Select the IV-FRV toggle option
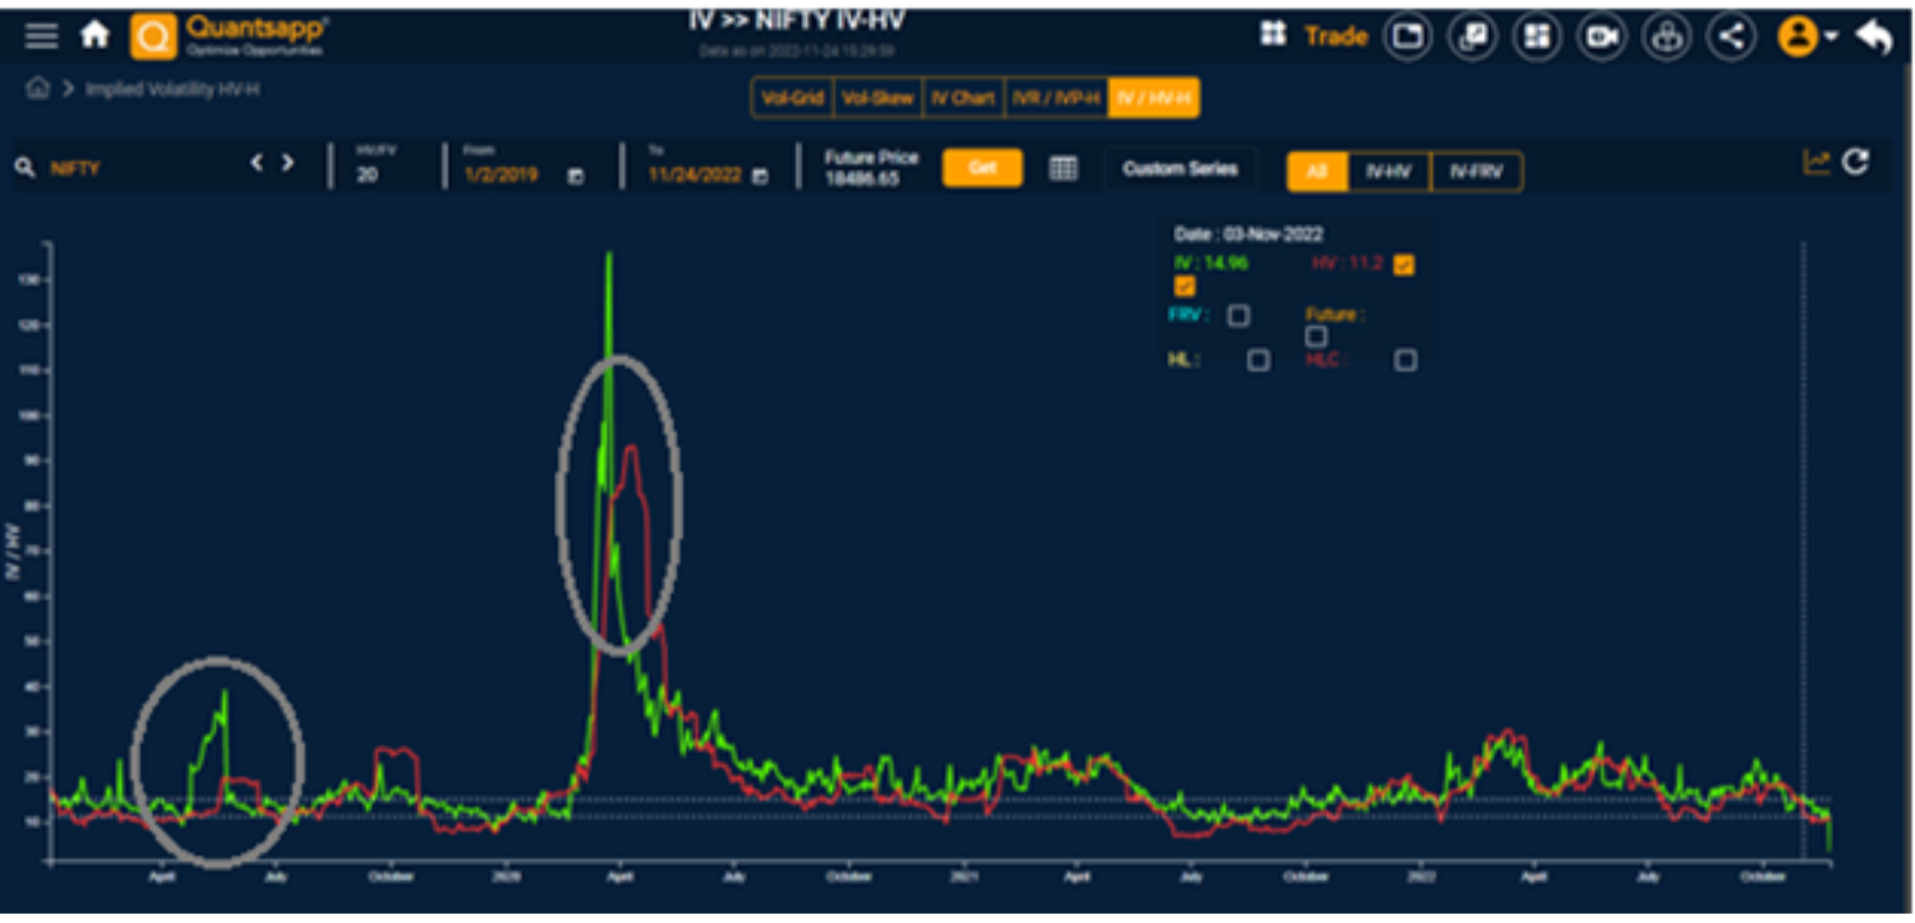Screen dimensions: 1915x923 click(1476, 171)
